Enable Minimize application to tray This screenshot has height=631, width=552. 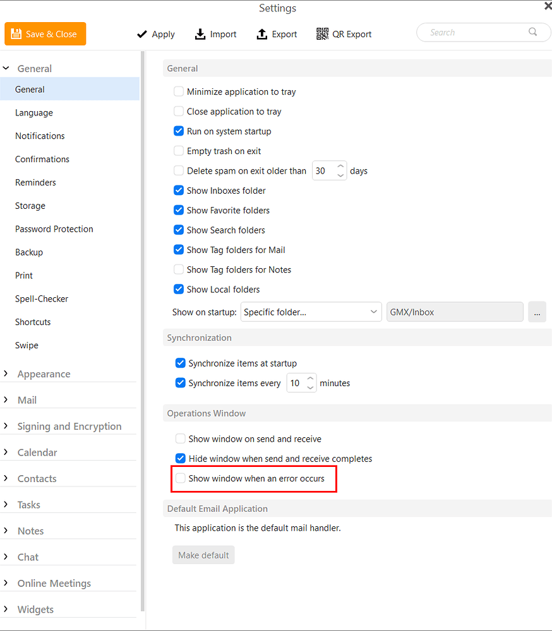(179, 91)
